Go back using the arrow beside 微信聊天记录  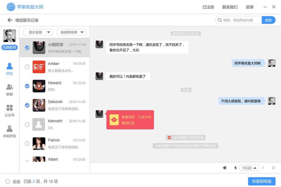click(10, 20)
